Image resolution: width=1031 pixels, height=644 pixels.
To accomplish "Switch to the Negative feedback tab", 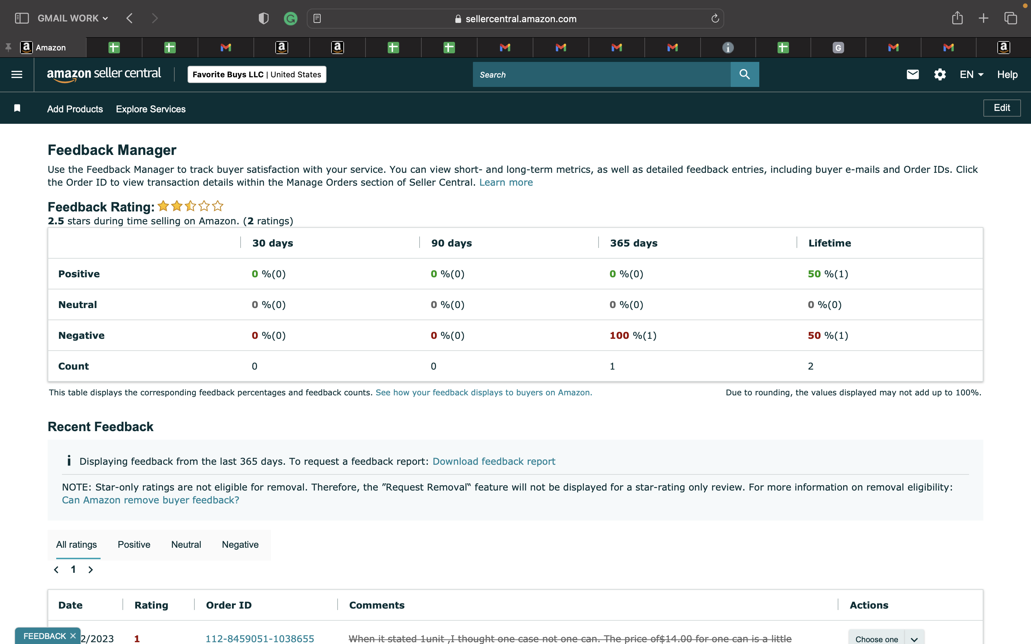I will pyautogui.click(x=240, y=544).
